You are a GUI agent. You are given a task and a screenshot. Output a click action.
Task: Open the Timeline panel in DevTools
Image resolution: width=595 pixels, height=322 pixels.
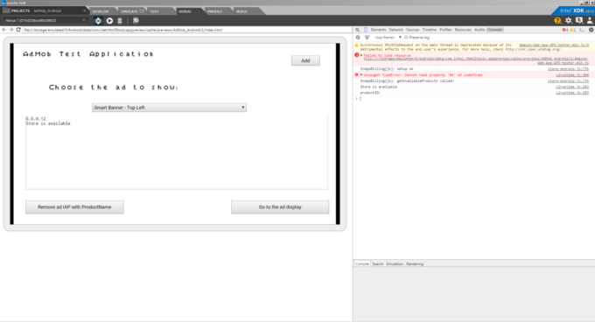pos(430,30)
